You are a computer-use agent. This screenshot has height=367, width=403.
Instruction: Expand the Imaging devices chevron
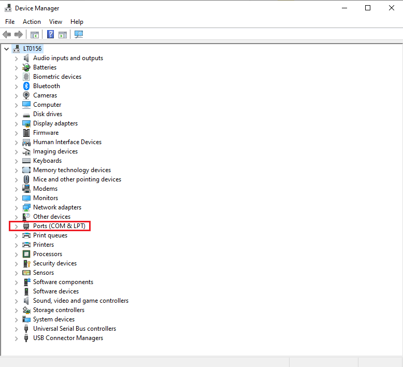coord(16,152)
